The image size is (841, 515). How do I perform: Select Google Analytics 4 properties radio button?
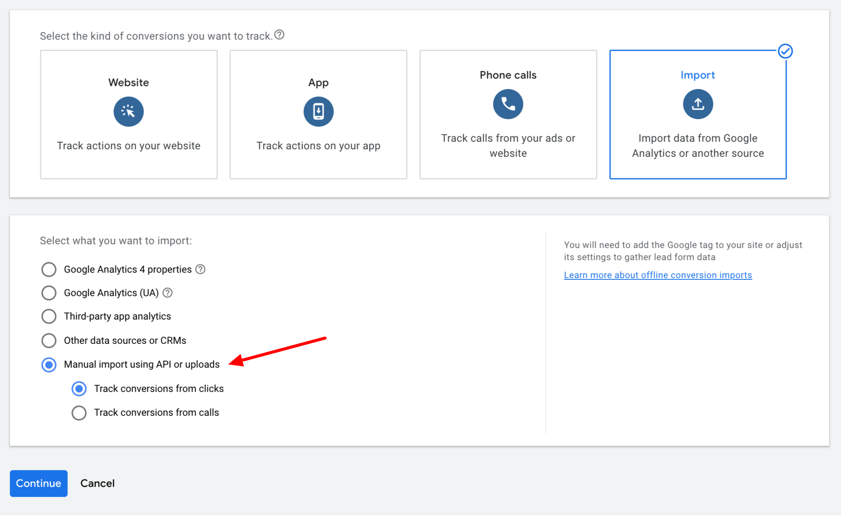click(x=49, y=269)
